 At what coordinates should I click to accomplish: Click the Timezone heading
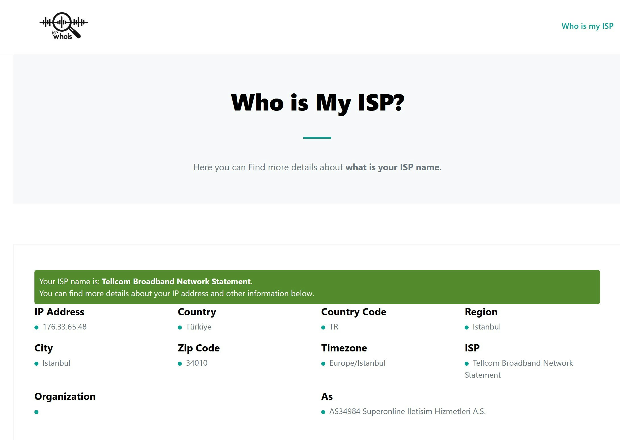click(x=344, y=348)
